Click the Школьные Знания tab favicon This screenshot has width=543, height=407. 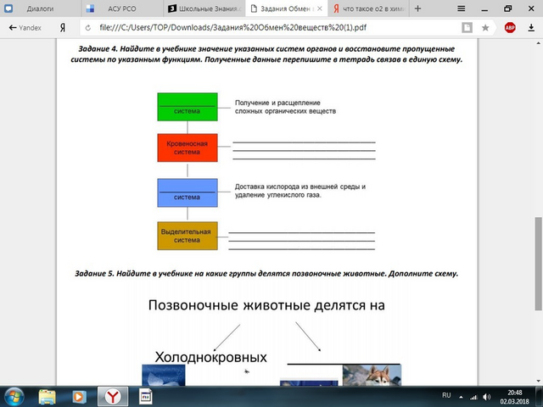pos(172,8)
